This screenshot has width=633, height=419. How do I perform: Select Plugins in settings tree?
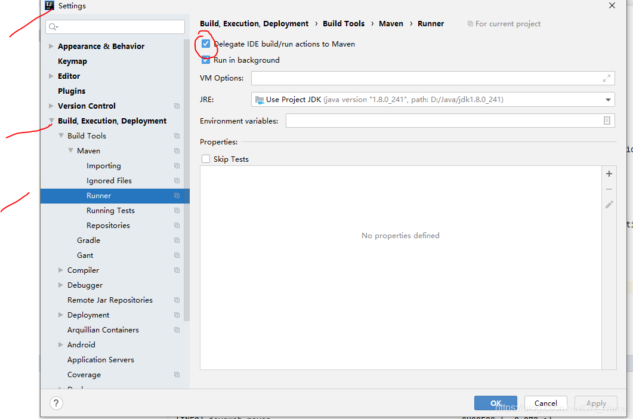[x=72, y=91]
